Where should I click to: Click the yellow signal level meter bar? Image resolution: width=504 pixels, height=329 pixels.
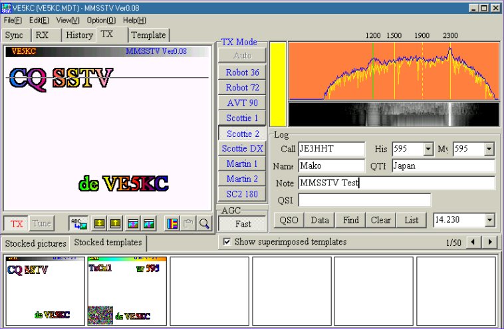tap(277, 84)
